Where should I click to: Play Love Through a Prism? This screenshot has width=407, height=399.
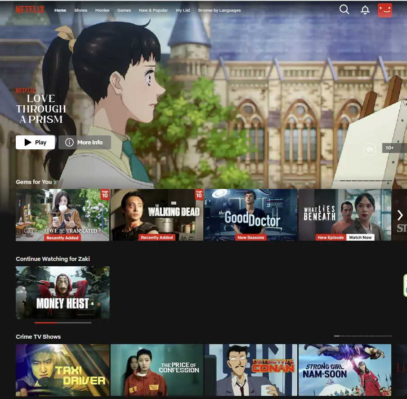(x=35, y=142)
